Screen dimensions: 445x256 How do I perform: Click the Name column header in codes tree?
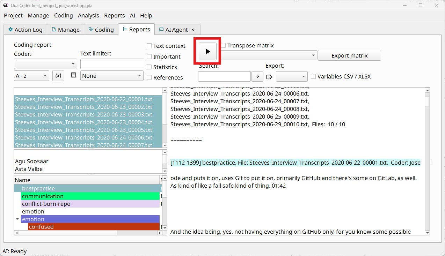point(87,180)
